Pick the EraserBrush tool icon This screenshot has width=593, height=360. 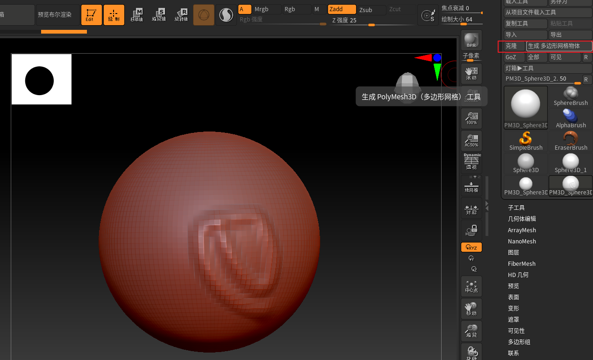(x=571, y=141)
